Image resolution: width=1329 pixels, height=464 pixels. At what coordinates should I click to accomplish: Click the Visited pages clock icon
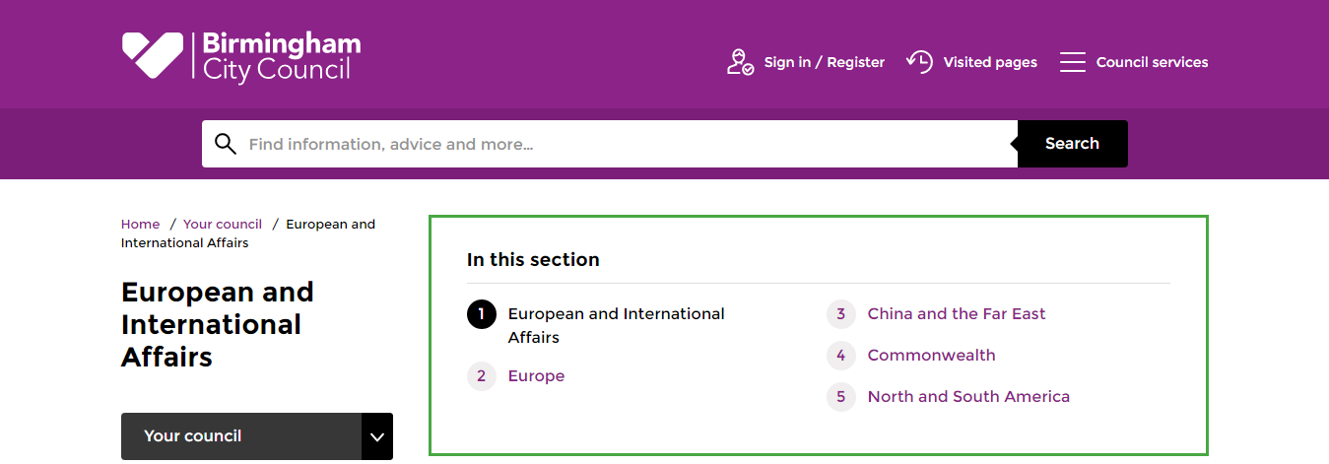[919, 62]
